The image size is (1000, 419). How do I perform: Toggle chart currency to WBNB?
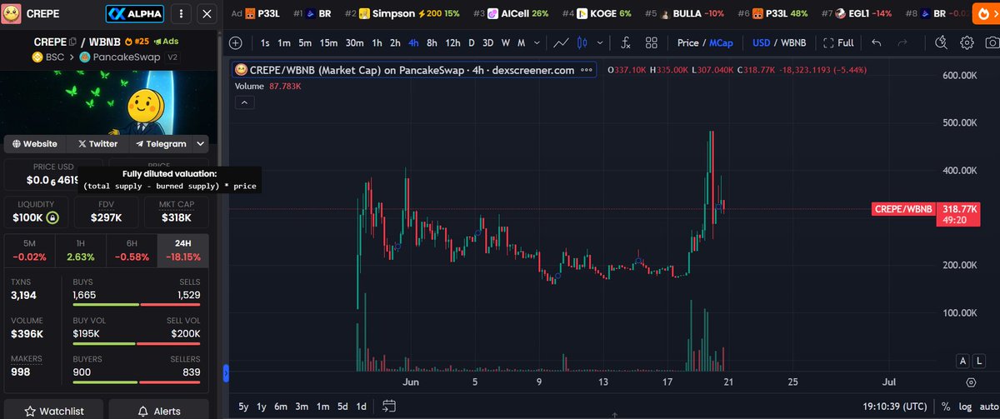[794, 42]
